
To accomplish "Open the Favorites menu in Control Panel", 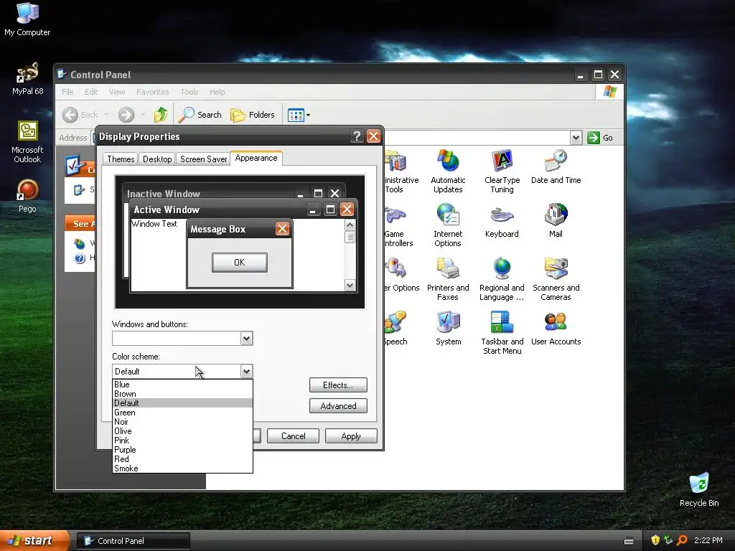I will (x=152, y=92).
